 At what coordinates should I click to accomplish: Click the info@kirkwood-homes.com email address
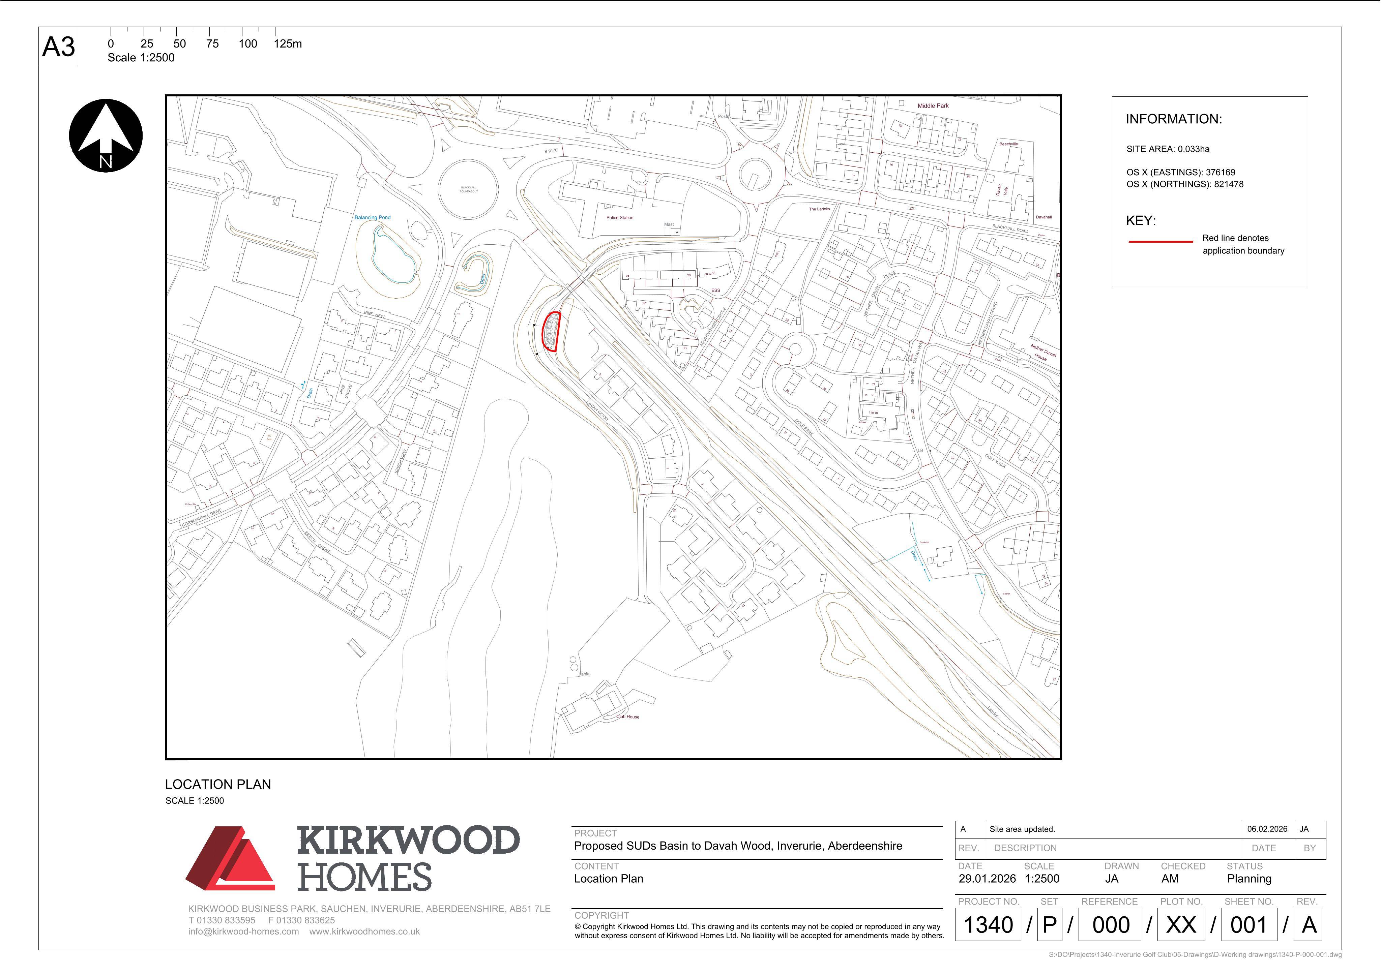coord(244,932)
